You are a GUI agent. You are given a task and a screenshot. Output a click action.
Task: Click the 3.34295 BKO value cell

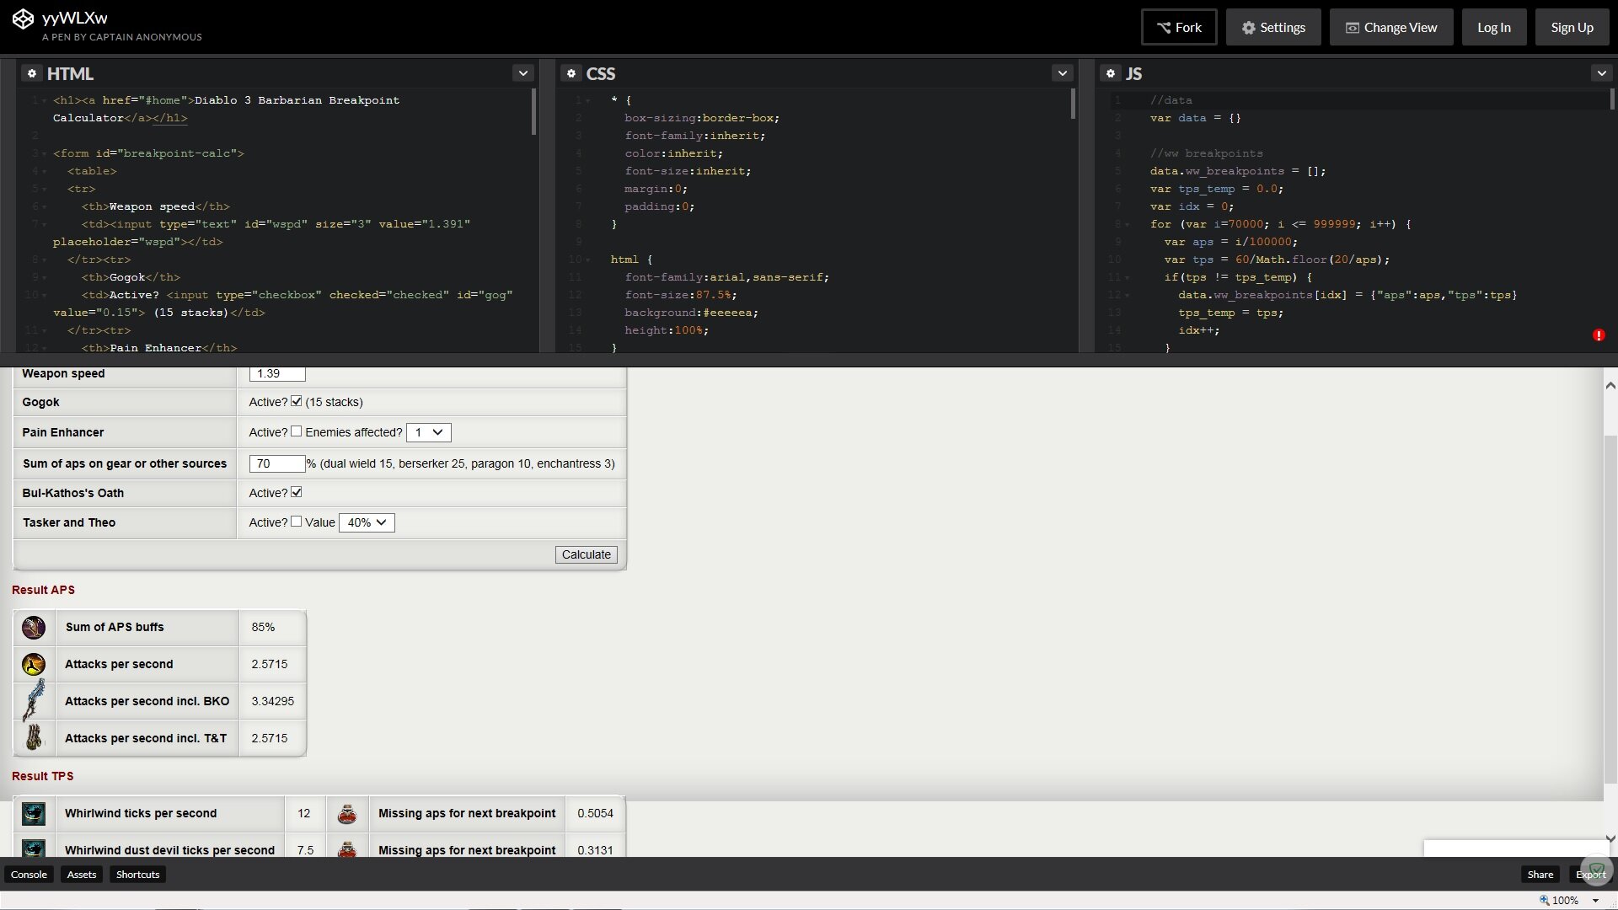(272, 701)
